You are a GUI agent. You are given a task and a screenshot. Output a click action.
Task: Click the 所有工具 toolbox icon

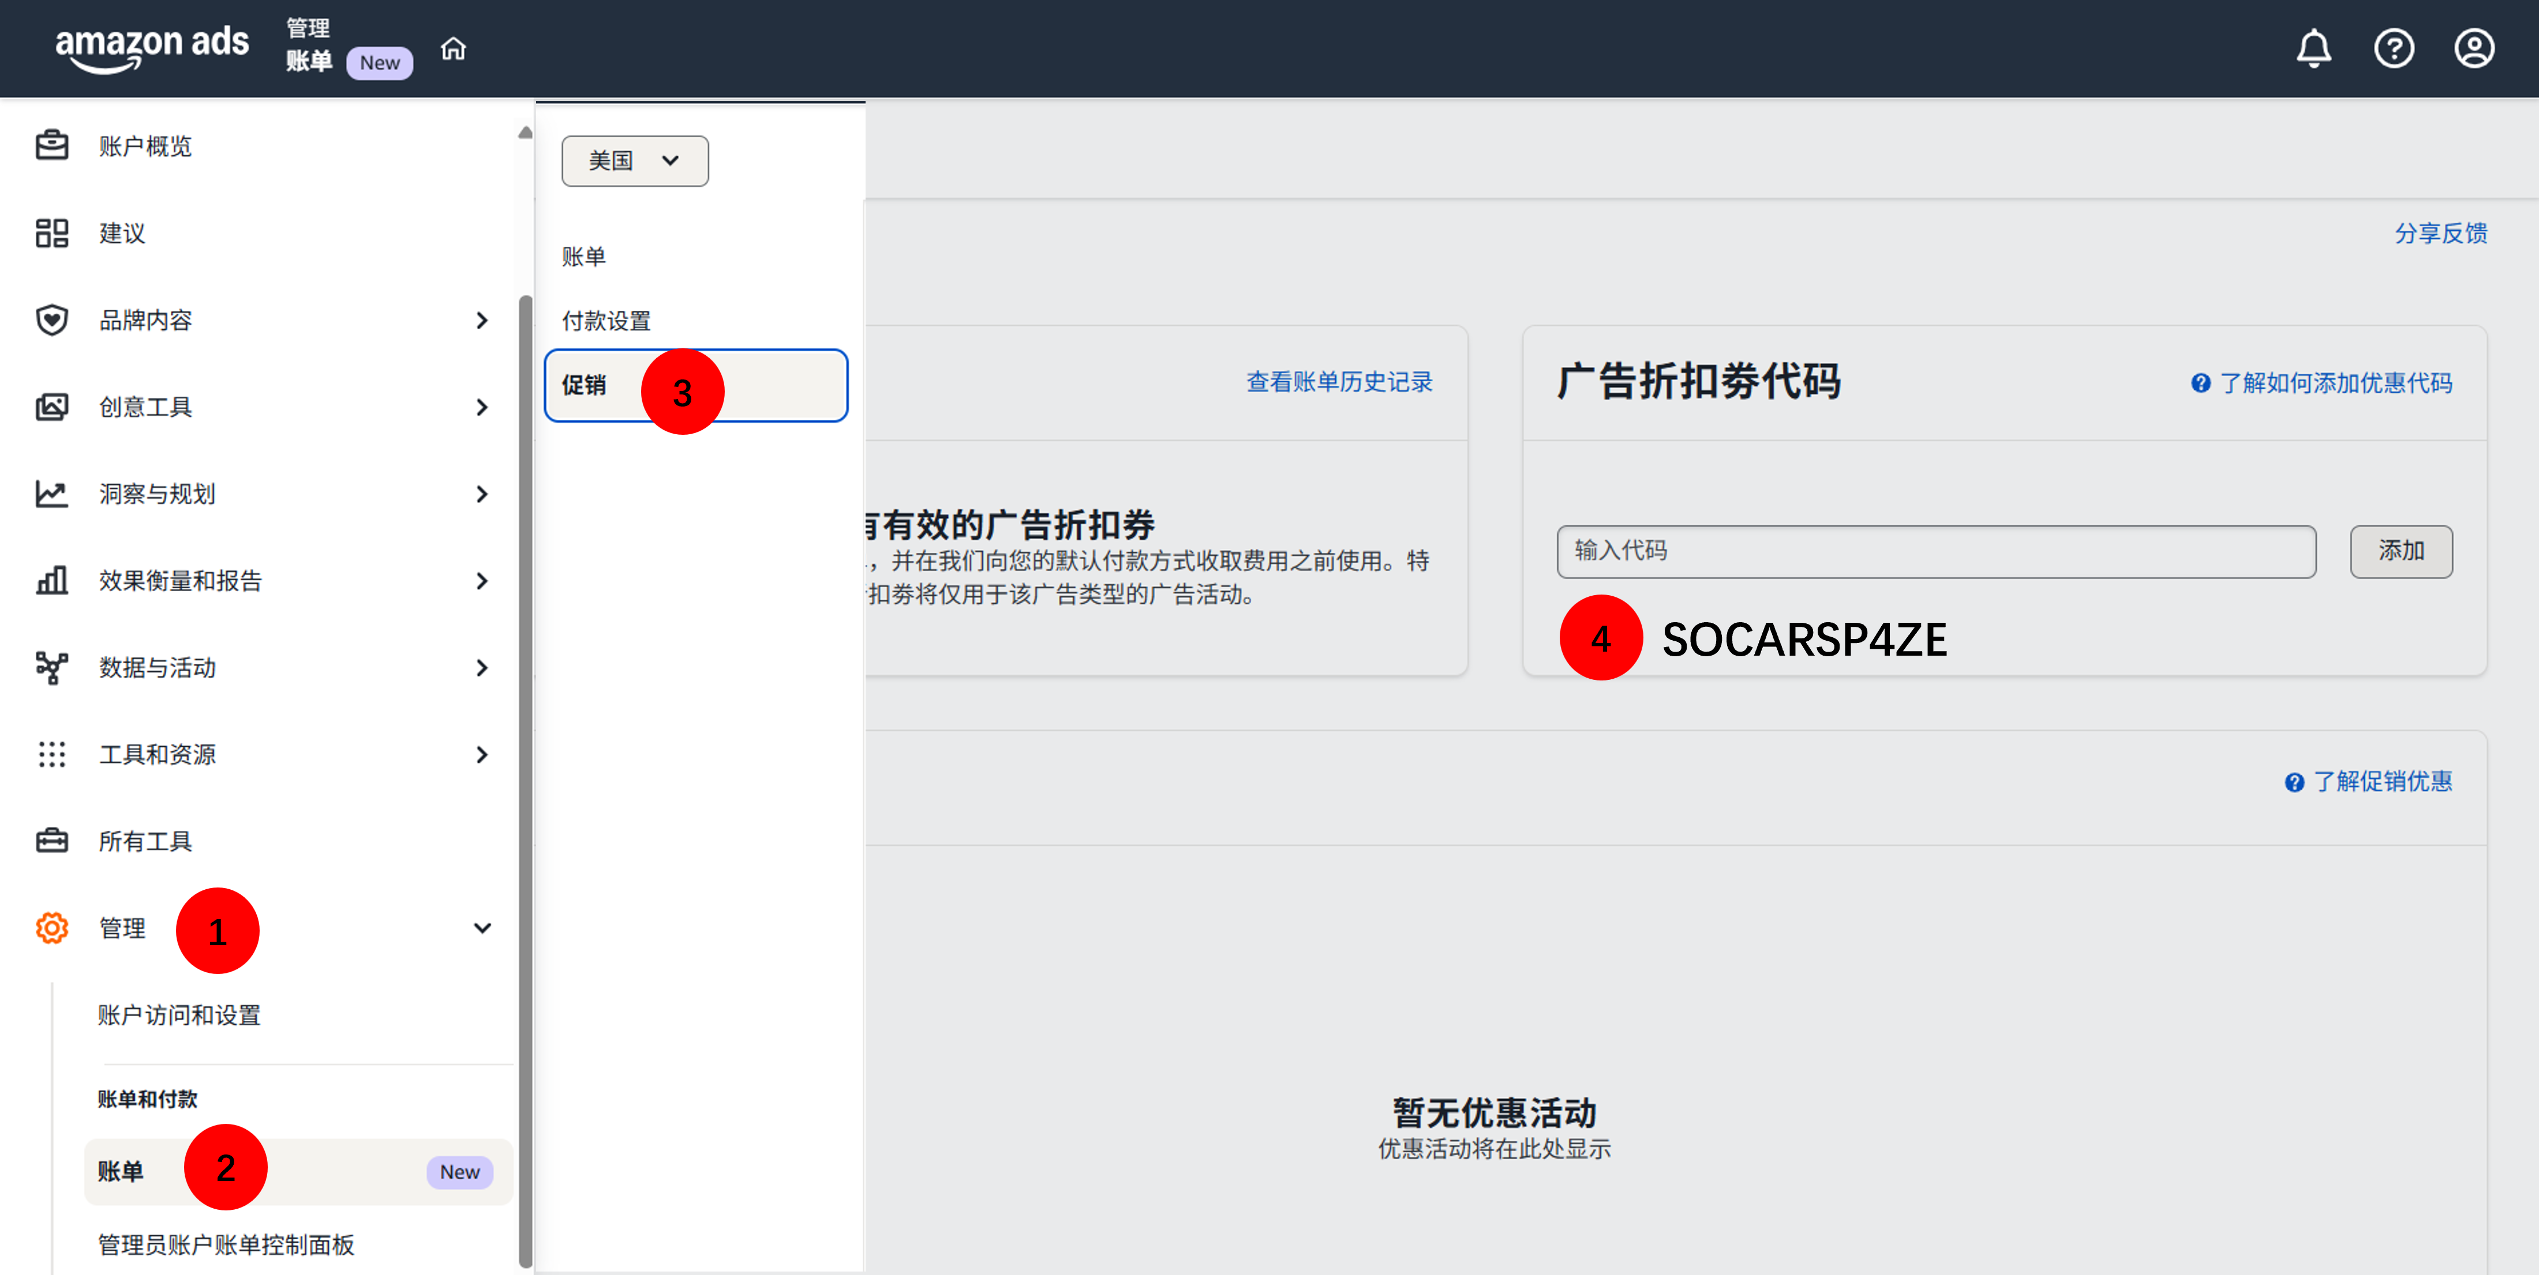[51, 840]
